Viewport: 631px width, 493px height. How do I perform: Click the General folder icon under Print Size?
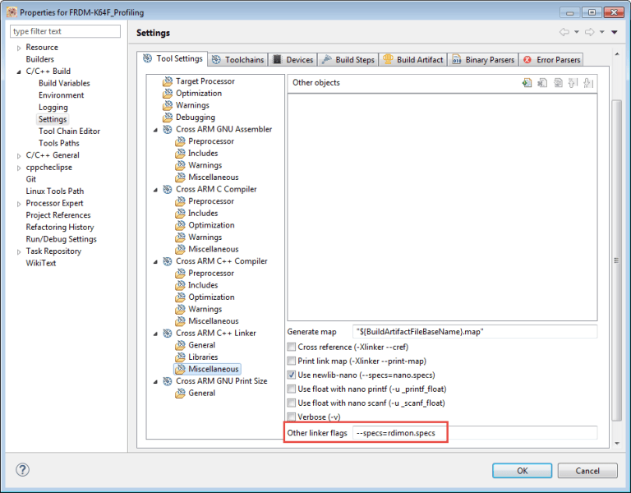pos(180,394)
